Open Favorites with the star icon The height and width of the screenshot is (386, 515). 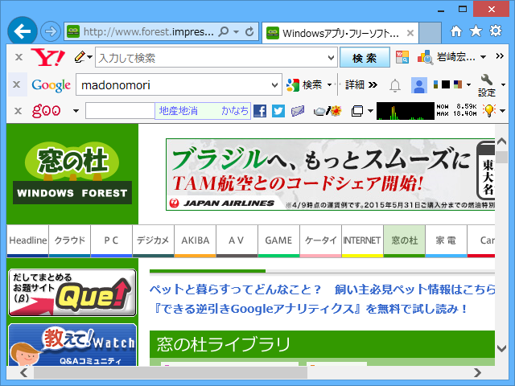tap(476, 31)
